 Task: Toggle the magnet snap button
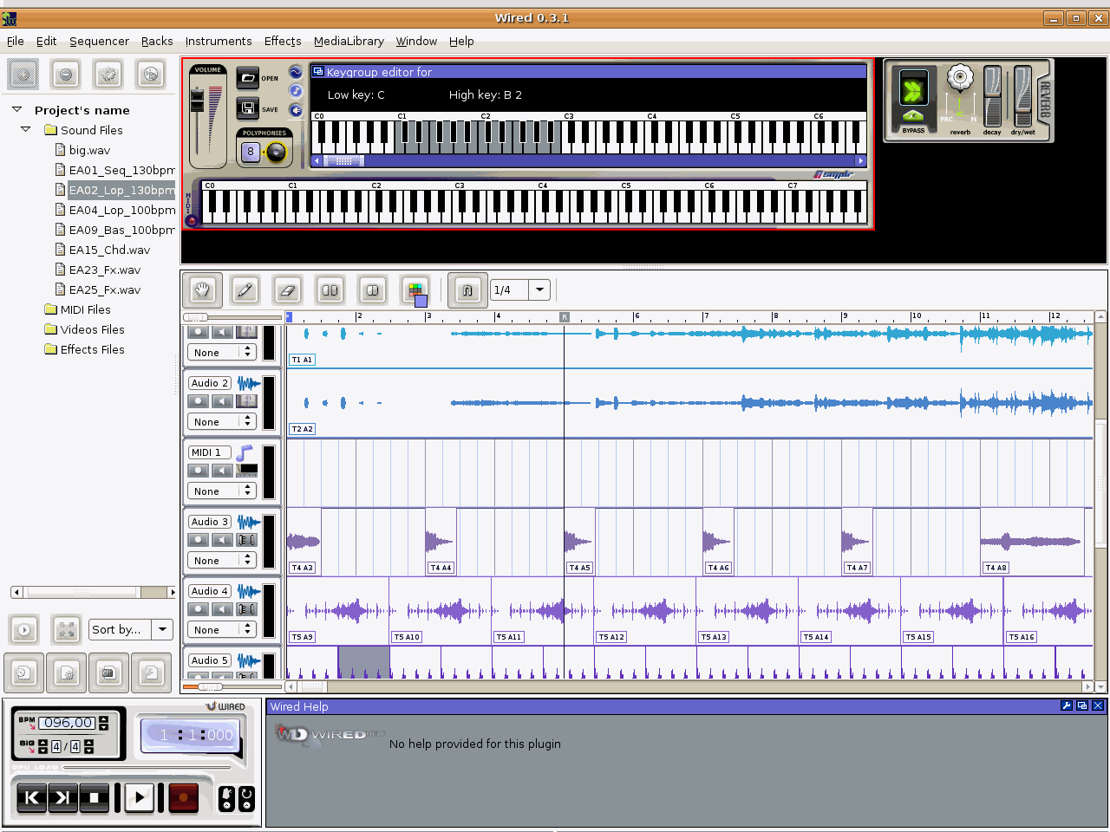click(x=467, y=290)
